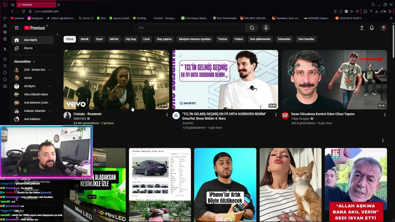This screenshot has width=395, height=222.
Task: Open the Kick Downloader bookmark
Action: click(x=225, y=18)
